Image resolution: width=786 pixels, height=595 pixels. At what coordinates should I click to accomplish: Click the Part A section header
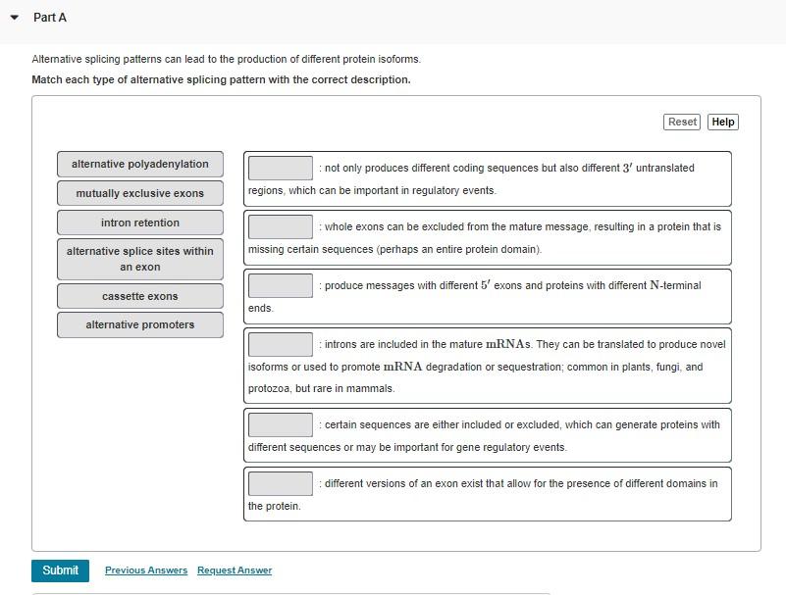click(49, 17)
